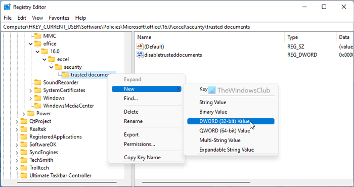Click the excel folder icon
This screenshot has height=187, width=354.
[52, 59]
